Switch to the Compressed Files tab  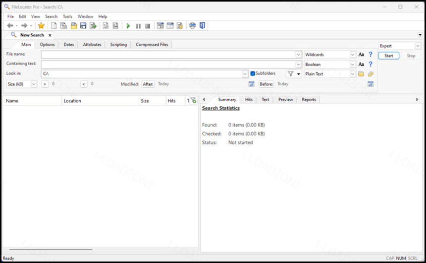pyautogui.click(x=152, y=44)
